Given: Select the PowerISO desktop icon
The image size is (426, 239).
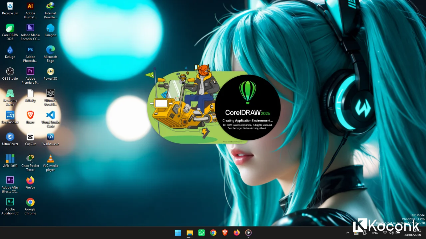Looking at the screenshot, I should pyautogui.click(x=50, y=74).
